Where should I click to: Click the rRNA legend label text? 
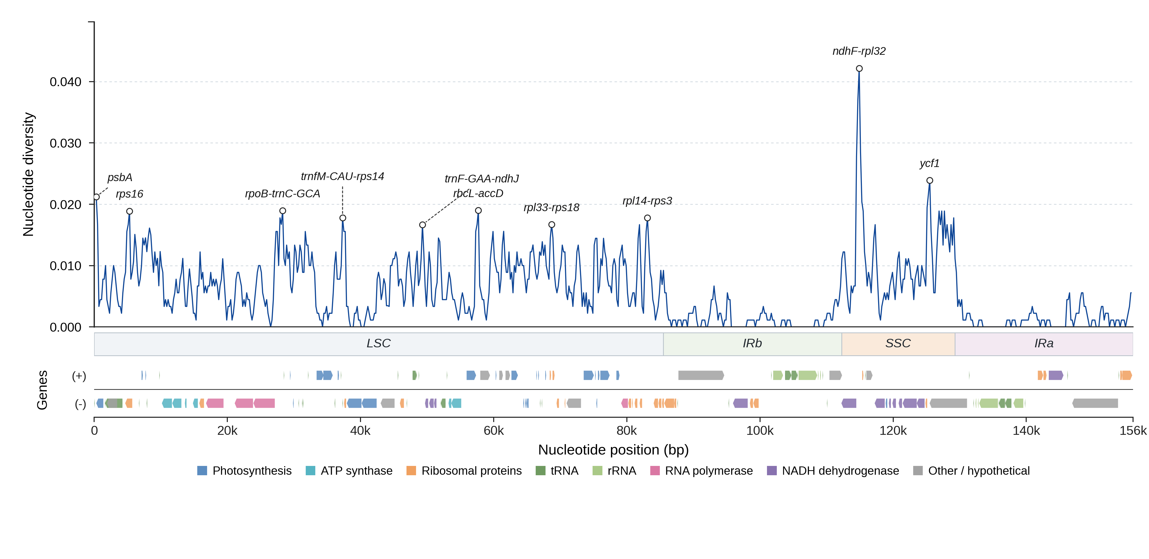[622, 471]
